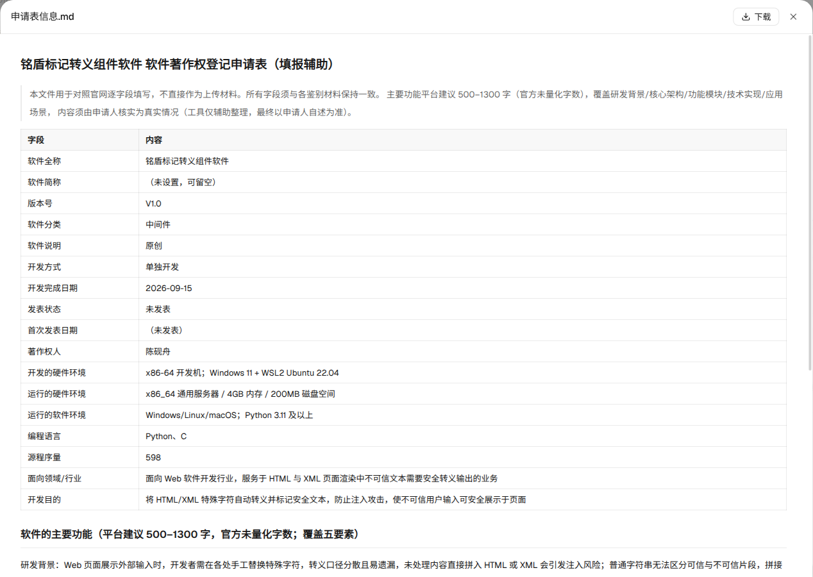This screenshot has height=577, width=813.
Task: Click the date value 2026-09-15
Action: tap(169, 288)
